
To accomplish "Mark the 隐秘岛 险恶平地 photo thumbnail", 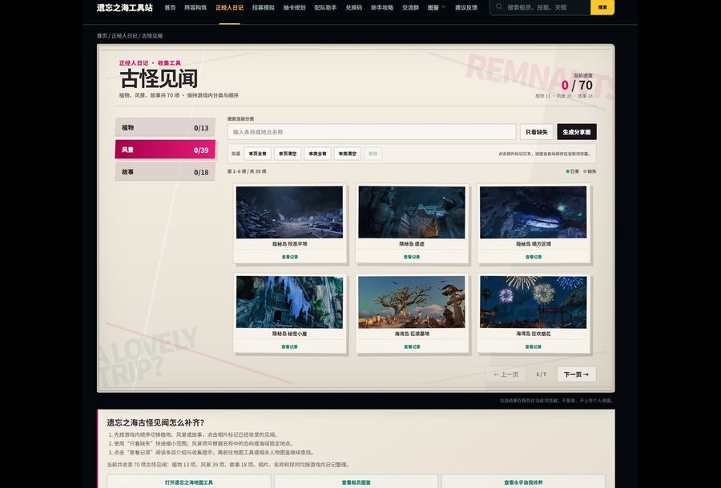I will coord(290,212).
